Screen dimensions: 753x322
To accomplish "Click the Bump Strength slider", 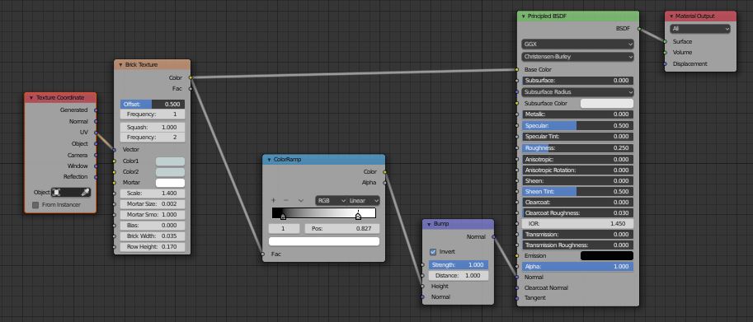I will (x=459, y=265).
